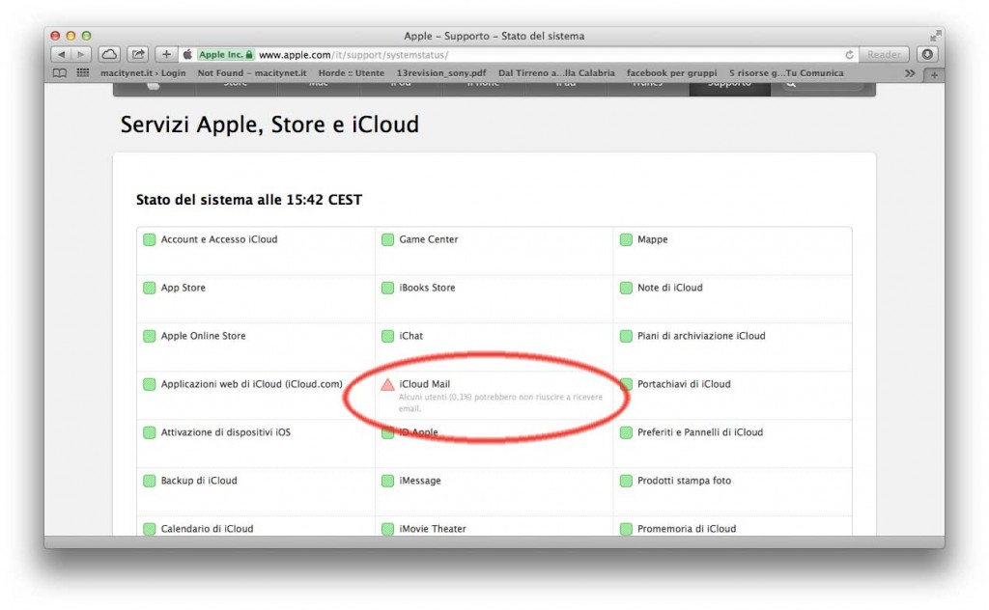Open a new tab with the plus button
Image resolution: width=989 pixels, height=610 pixels.
(167, 54)
